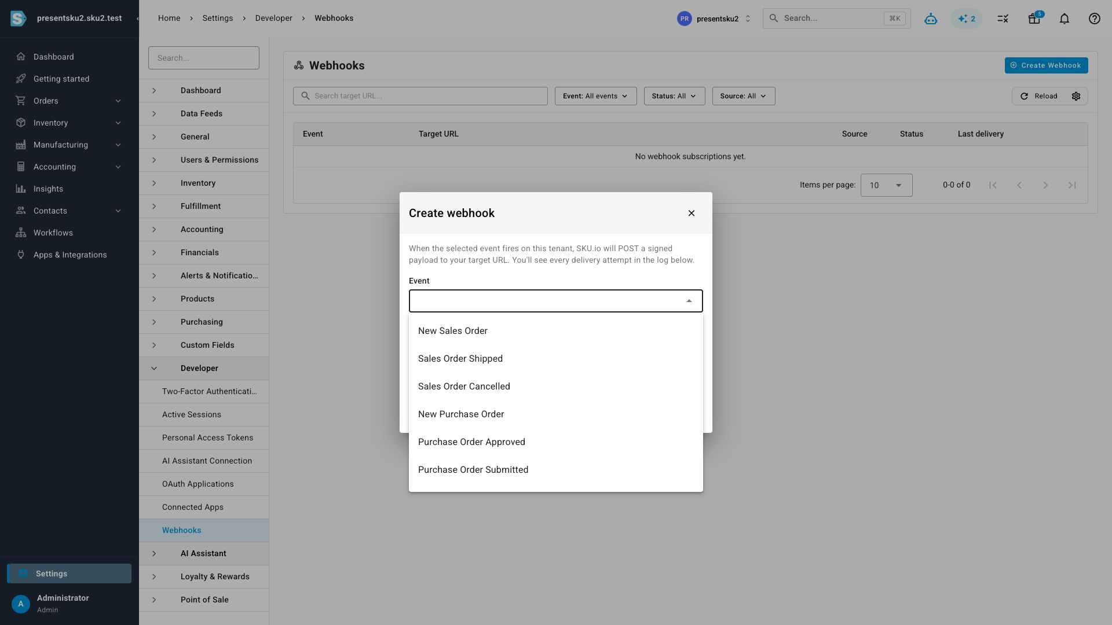The image size is (1112, 625).
Task: Collapse sidebar with arrow near tenant name
Action: point(137,19)
